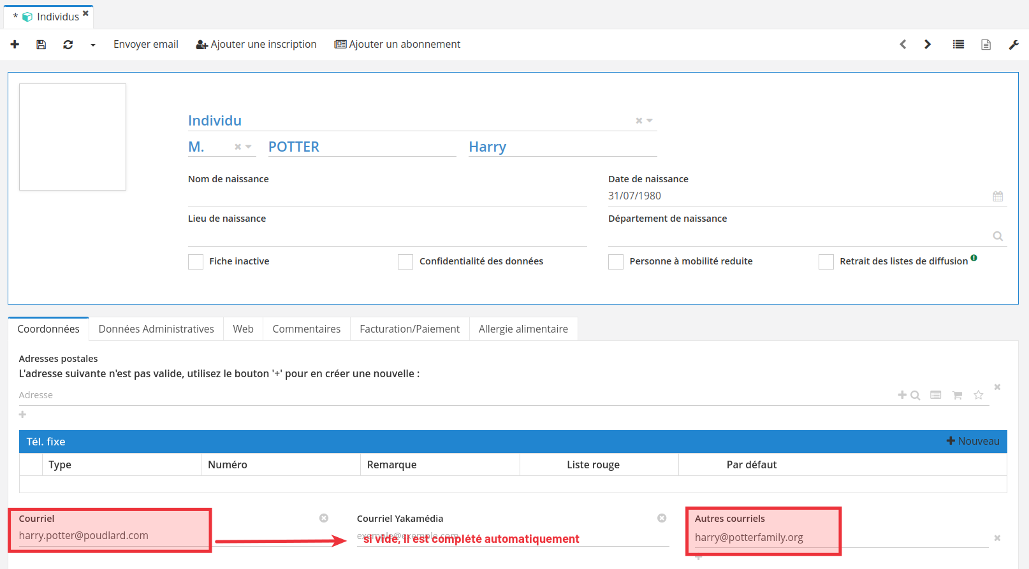Open the Facturation/Paiement tab
Image resolution: width=1029 pixels, height=569 pixels.
coord(409,329)
